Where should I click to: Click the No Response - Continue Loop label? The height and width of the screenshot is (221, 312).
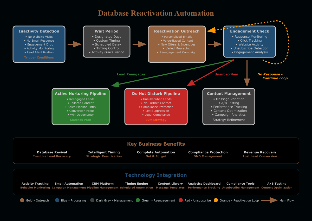click(x=272, y=76)
